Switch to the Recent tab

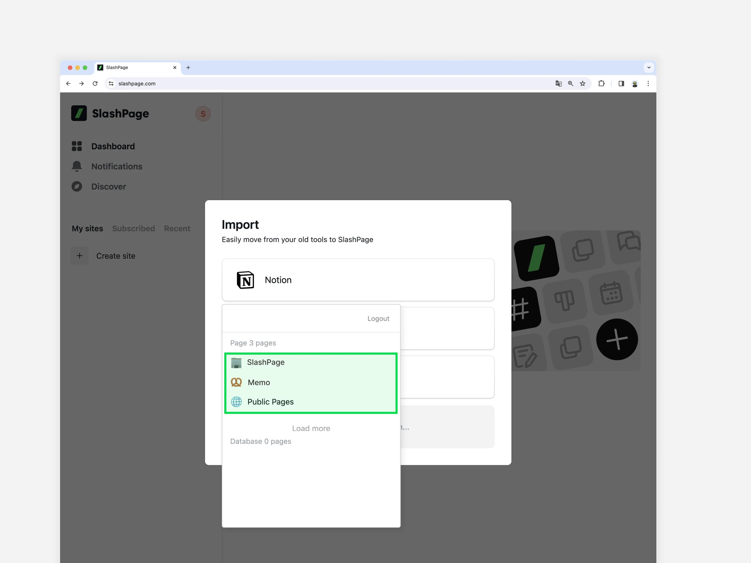[x=177, y=228]
